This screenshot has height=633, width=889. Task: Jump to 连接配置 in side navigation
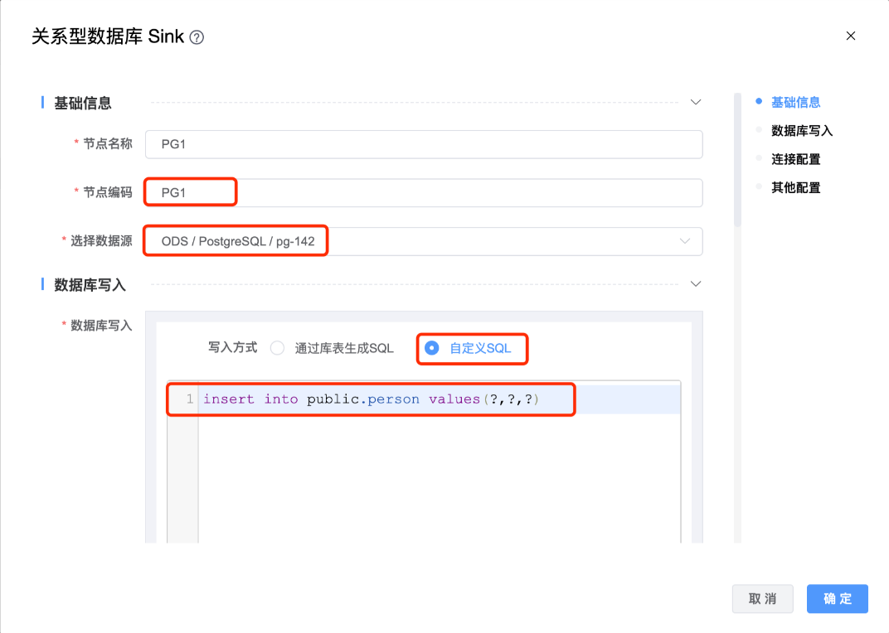click(x=795, y=159)
